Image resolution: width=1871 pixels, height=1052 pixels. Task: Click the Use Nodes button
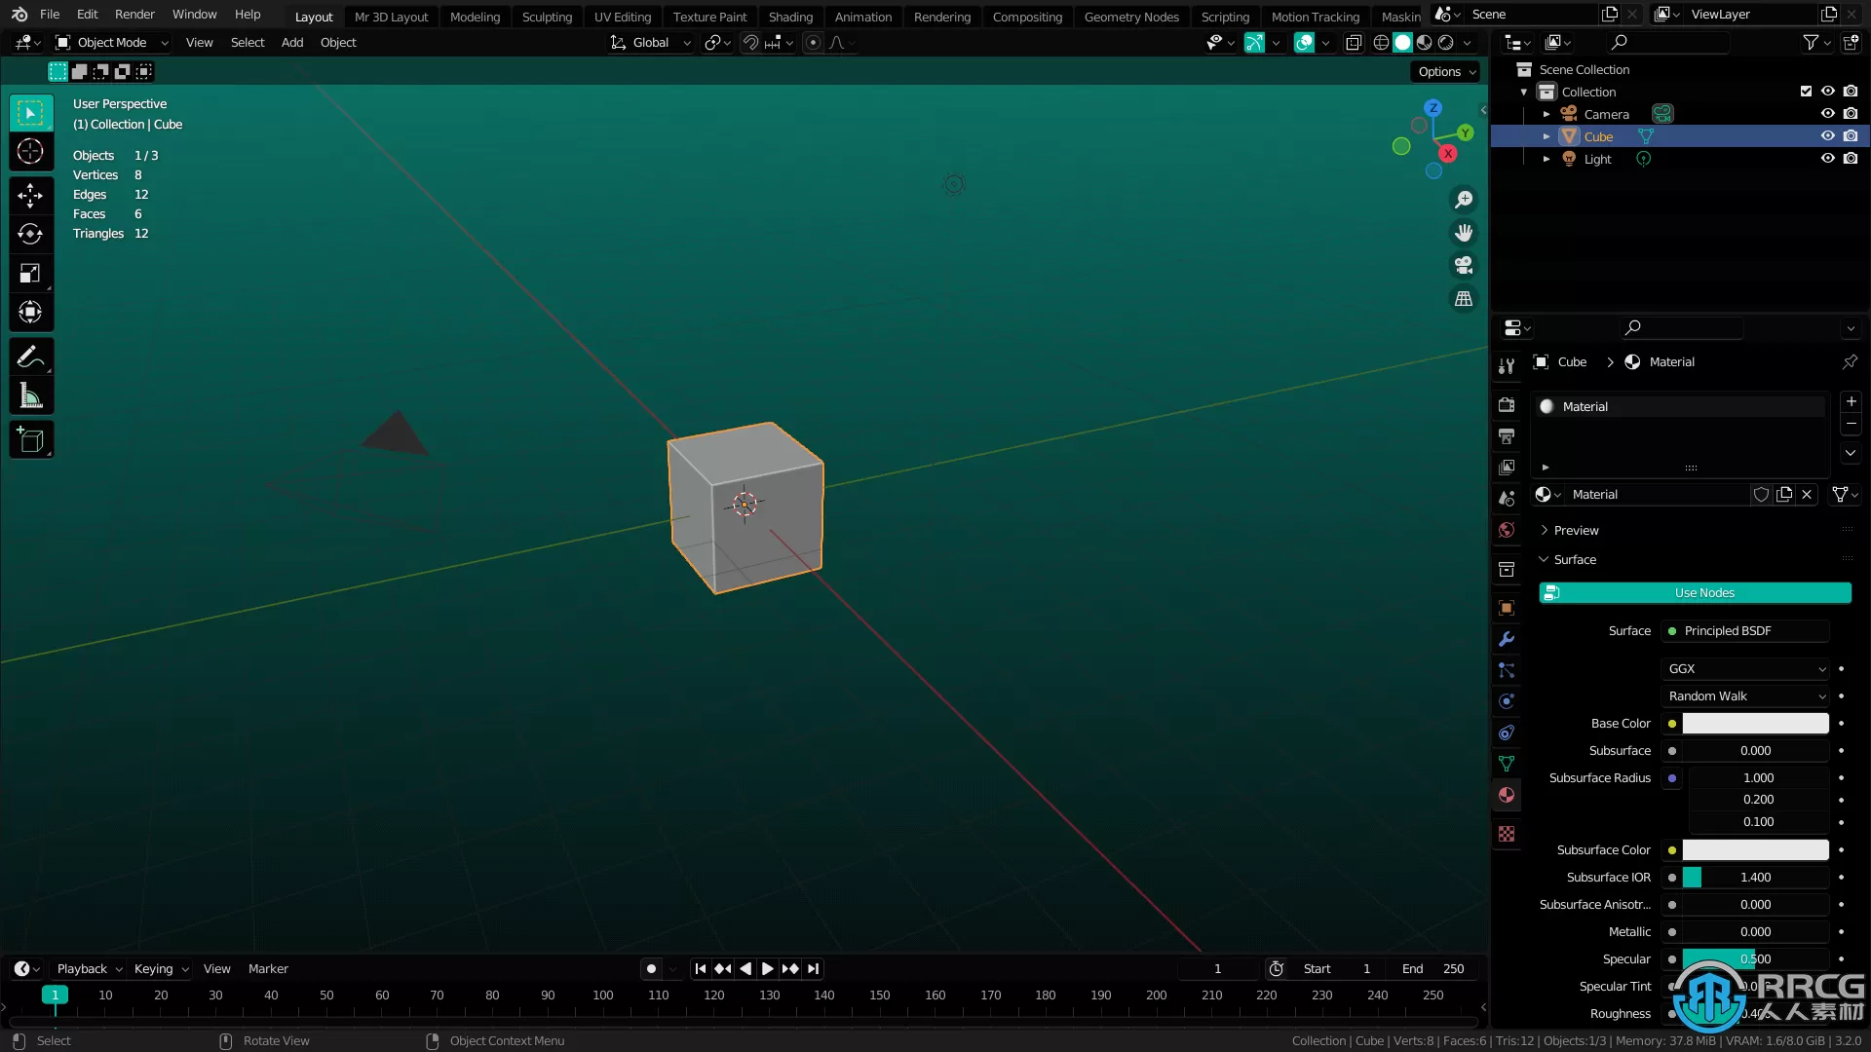(1704, 592)
